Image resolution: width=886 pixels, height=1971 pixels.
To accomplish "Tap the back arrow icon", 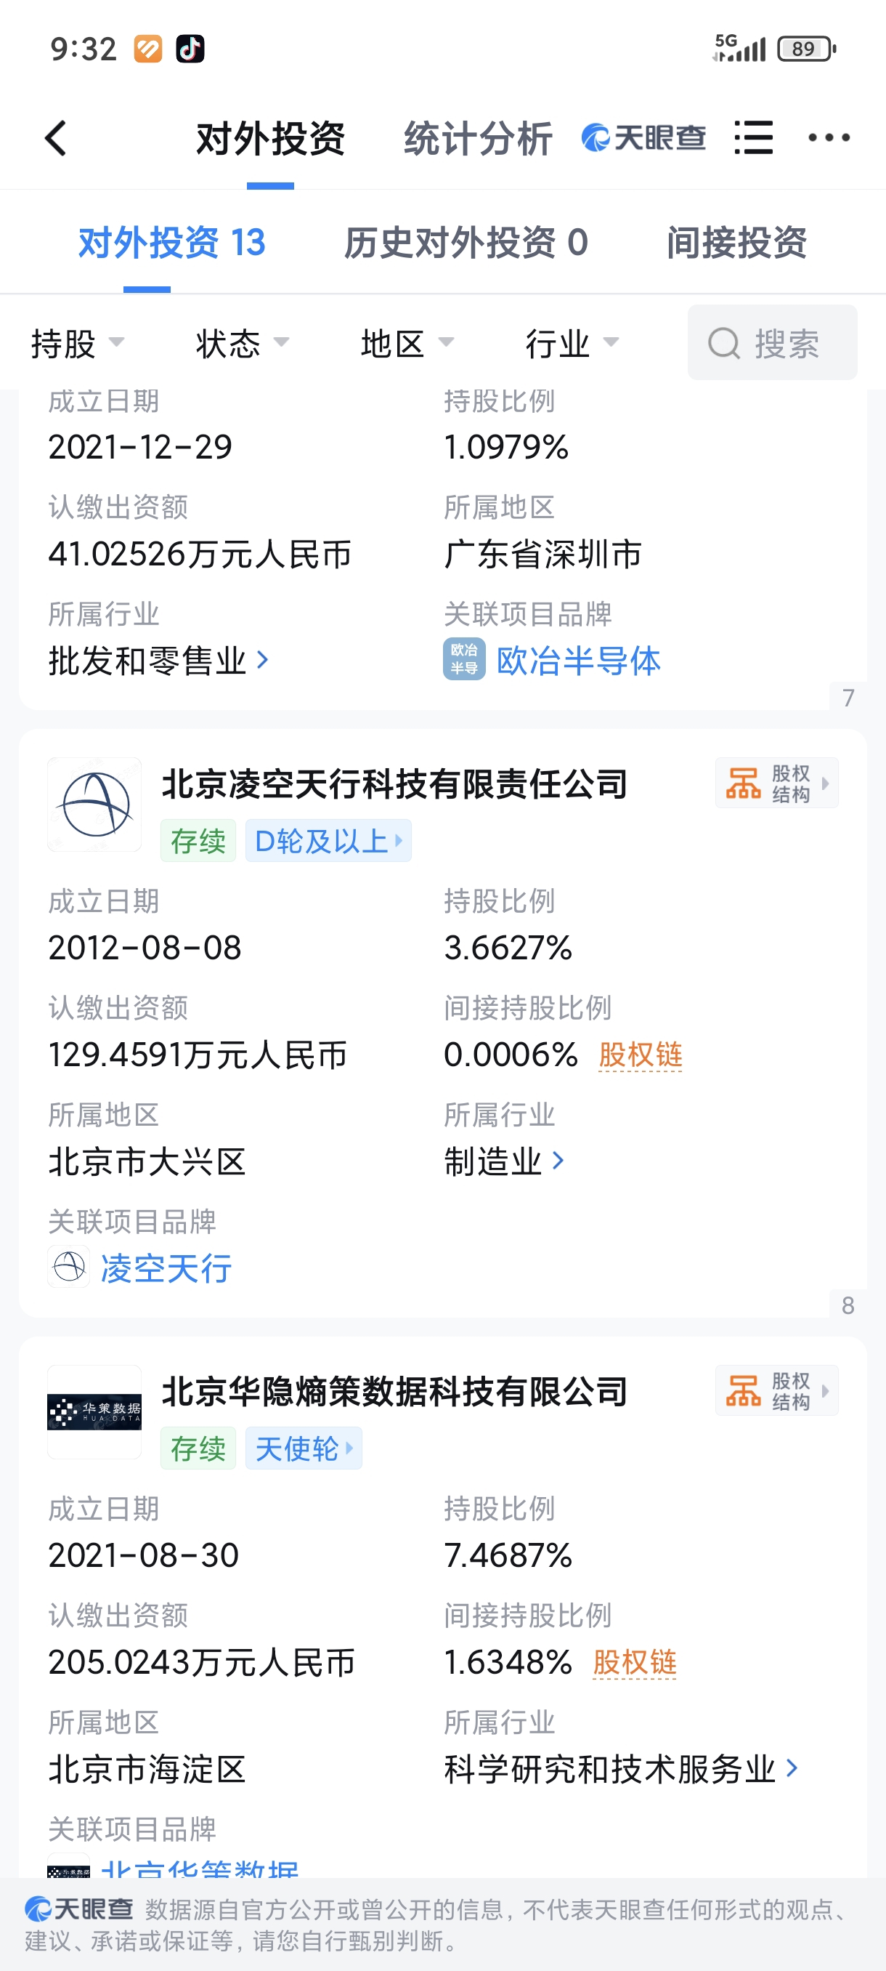I will click(x=56, y=139).
